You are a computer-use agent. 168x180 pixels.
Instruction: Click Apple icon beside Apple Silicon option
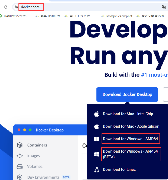pos(97,126)
